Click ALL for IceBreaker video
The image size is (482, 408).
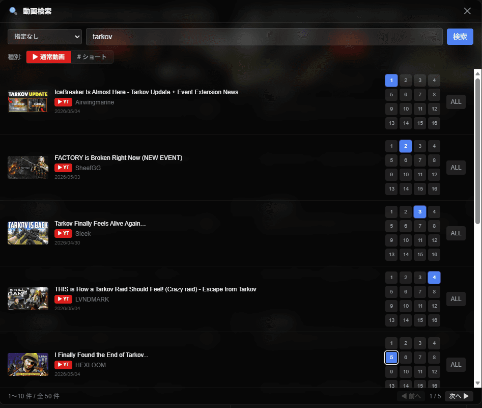pos(456,102)
